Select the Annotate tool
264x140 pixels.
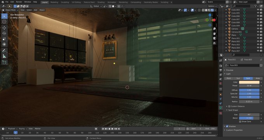tap(4, 51)
